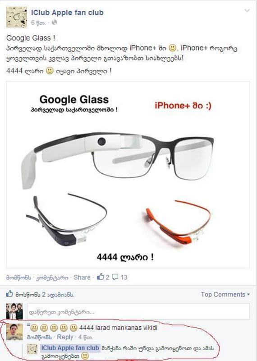257x361 pixels.
Task: Open the post options chevron at top right
Action: coord(247,10)
